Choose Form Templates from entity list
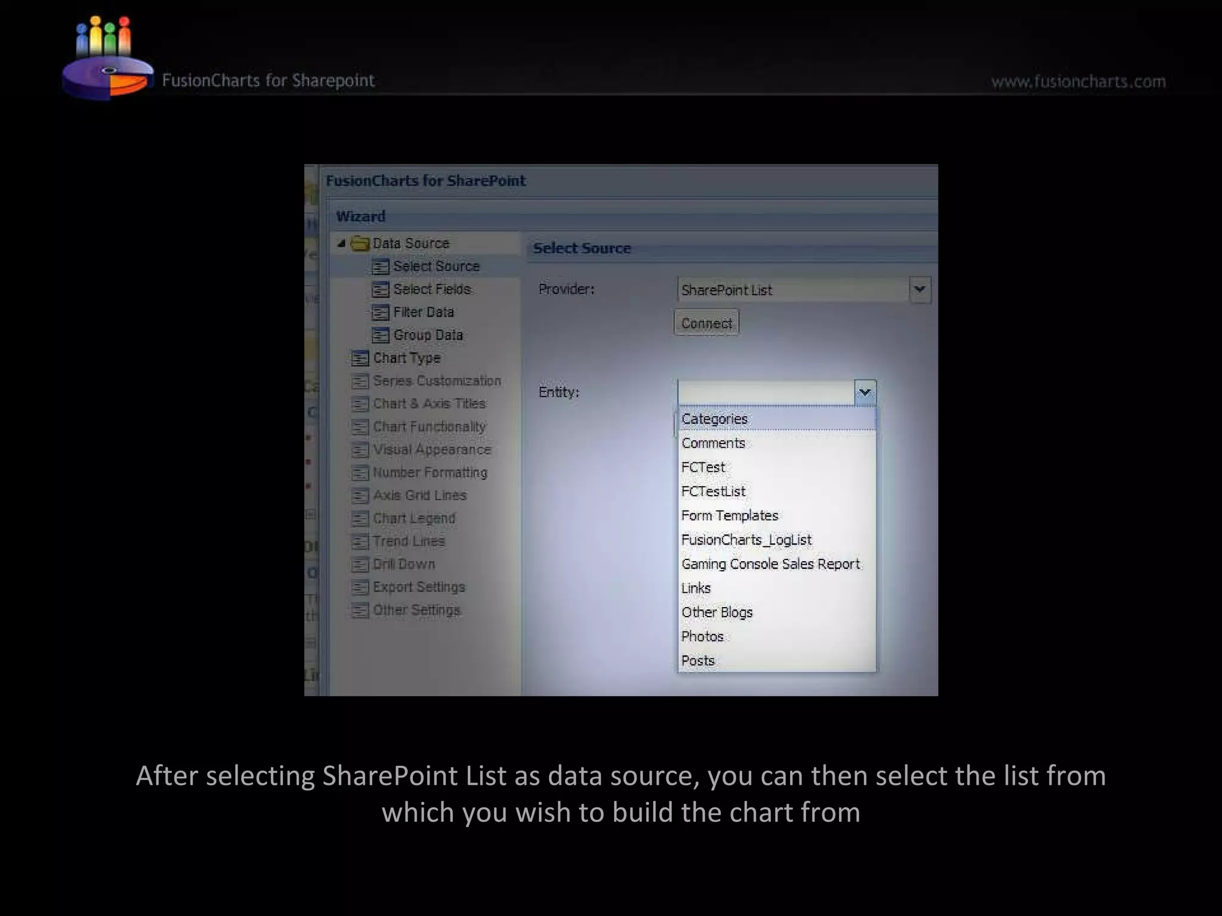This screenshot has width=1222, height=916. click(777, 515)
